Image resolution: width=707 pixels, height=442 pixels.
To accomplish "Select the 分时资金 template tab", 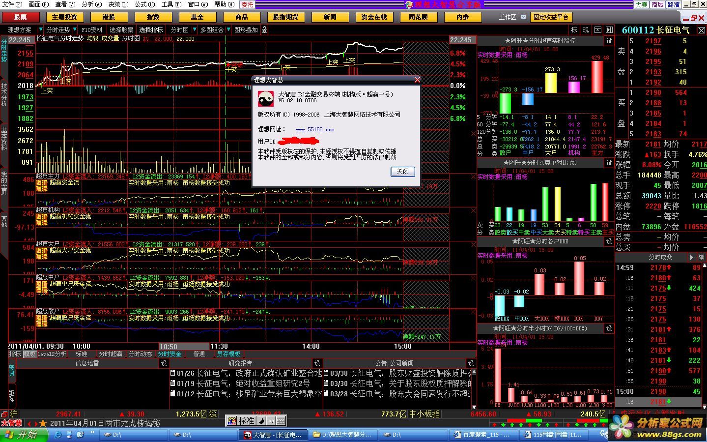I will pyautogui.click(x=170, y=354).
